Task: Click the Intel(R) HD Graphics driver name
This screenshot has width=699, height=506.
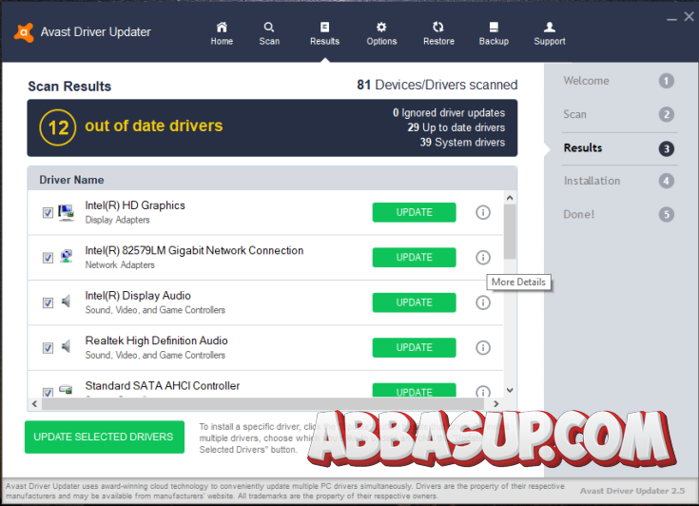Action: coord(135,205)
